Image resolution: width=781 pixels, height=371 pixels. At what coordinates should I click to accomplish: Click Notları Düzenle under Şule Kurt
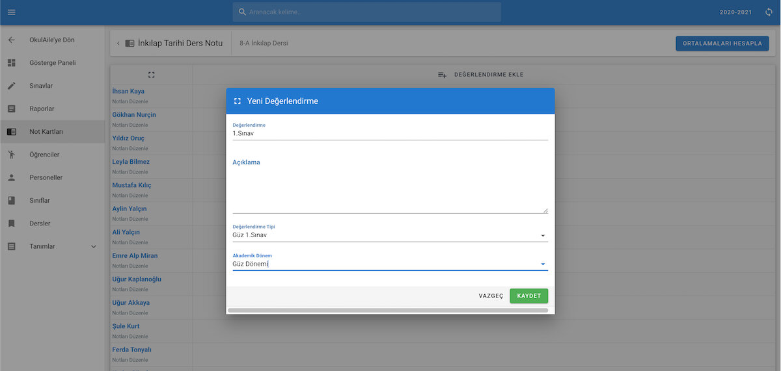(130, 337)
